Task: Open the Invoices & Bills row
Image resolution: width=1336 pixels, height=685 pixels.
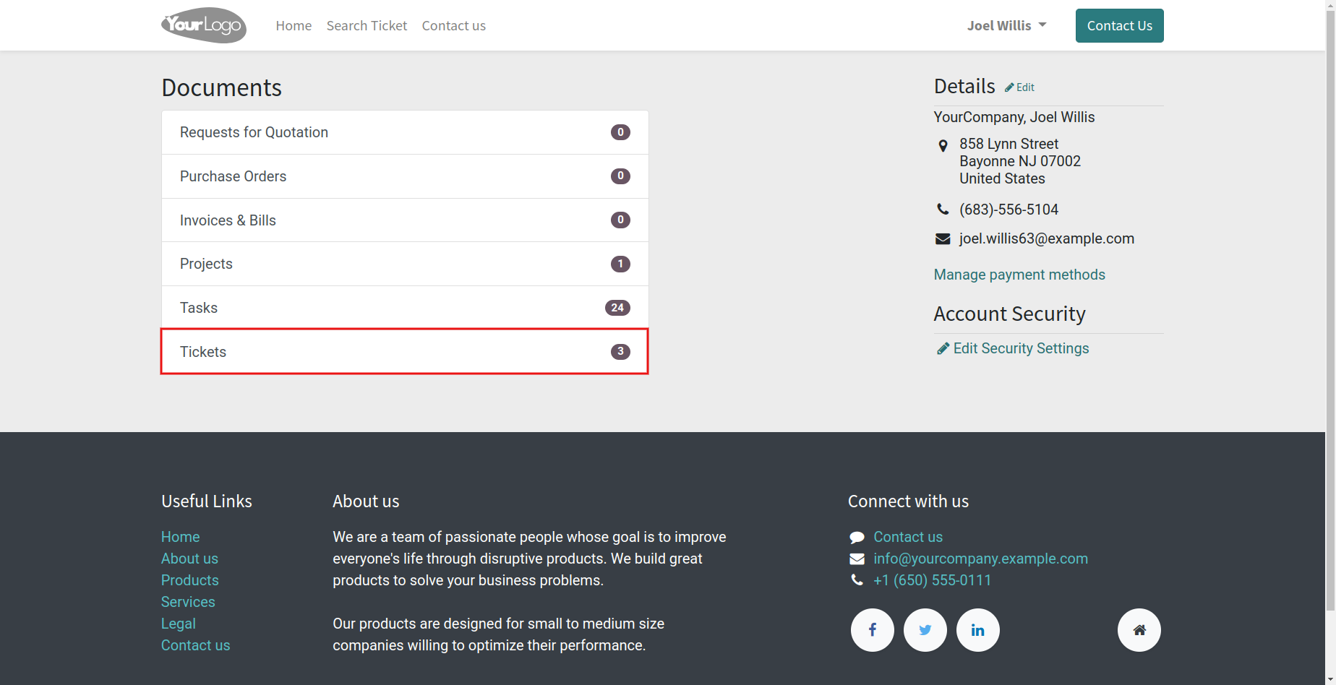Action: point(405,220)
